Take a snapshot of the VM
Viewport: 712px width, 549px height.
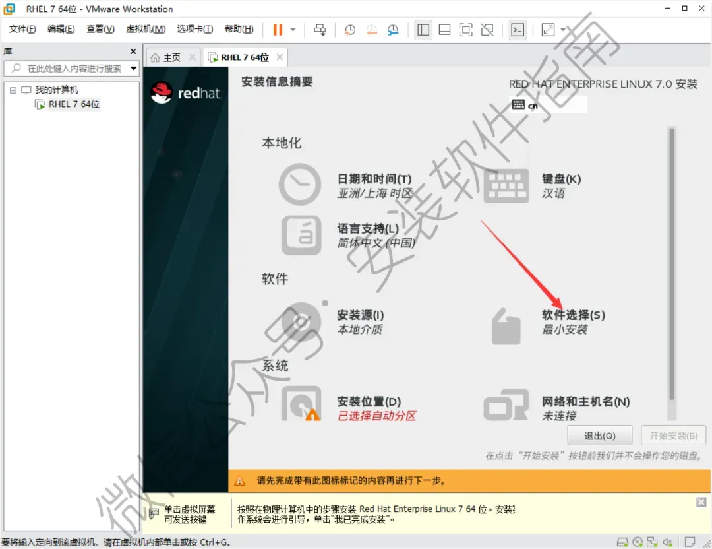pyautogui.click(x=350, y=30)
